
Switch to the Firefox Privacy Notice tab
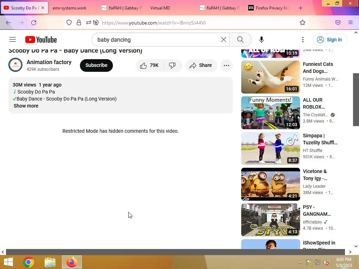269,8
